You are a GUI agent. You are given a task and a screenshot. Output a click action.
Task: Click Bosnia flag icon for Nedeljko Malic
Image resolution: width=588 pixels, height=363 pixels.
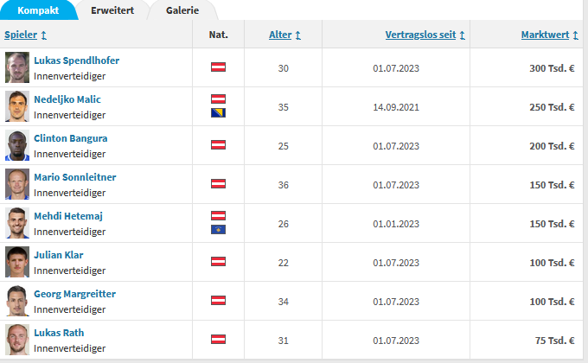click(218, 113)
